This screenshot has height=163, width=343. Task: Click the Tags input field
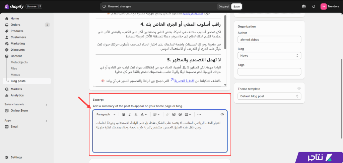(x=269, y=72)
